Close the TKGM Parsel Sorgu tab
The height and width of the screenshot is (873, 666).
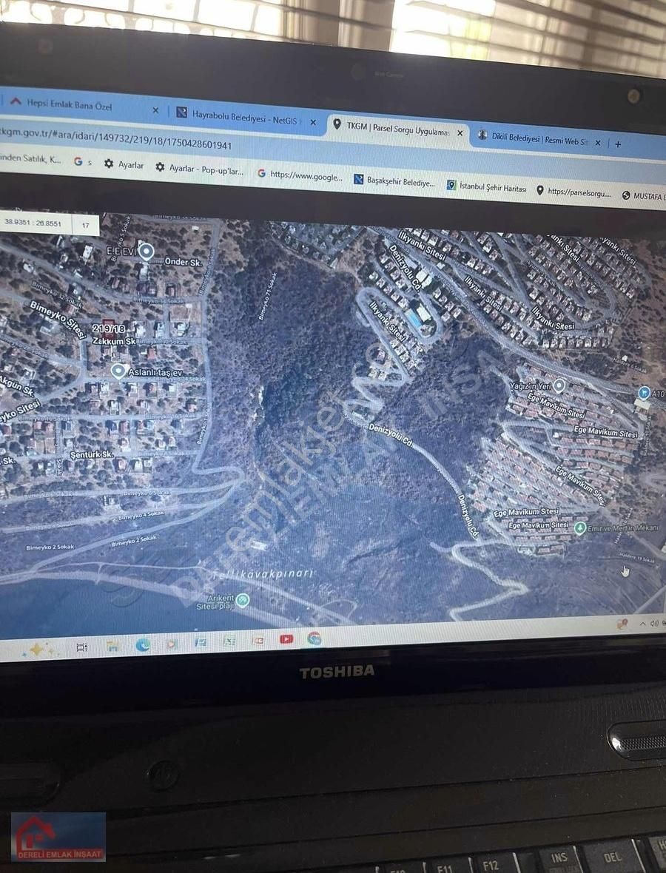click(460, 133)
